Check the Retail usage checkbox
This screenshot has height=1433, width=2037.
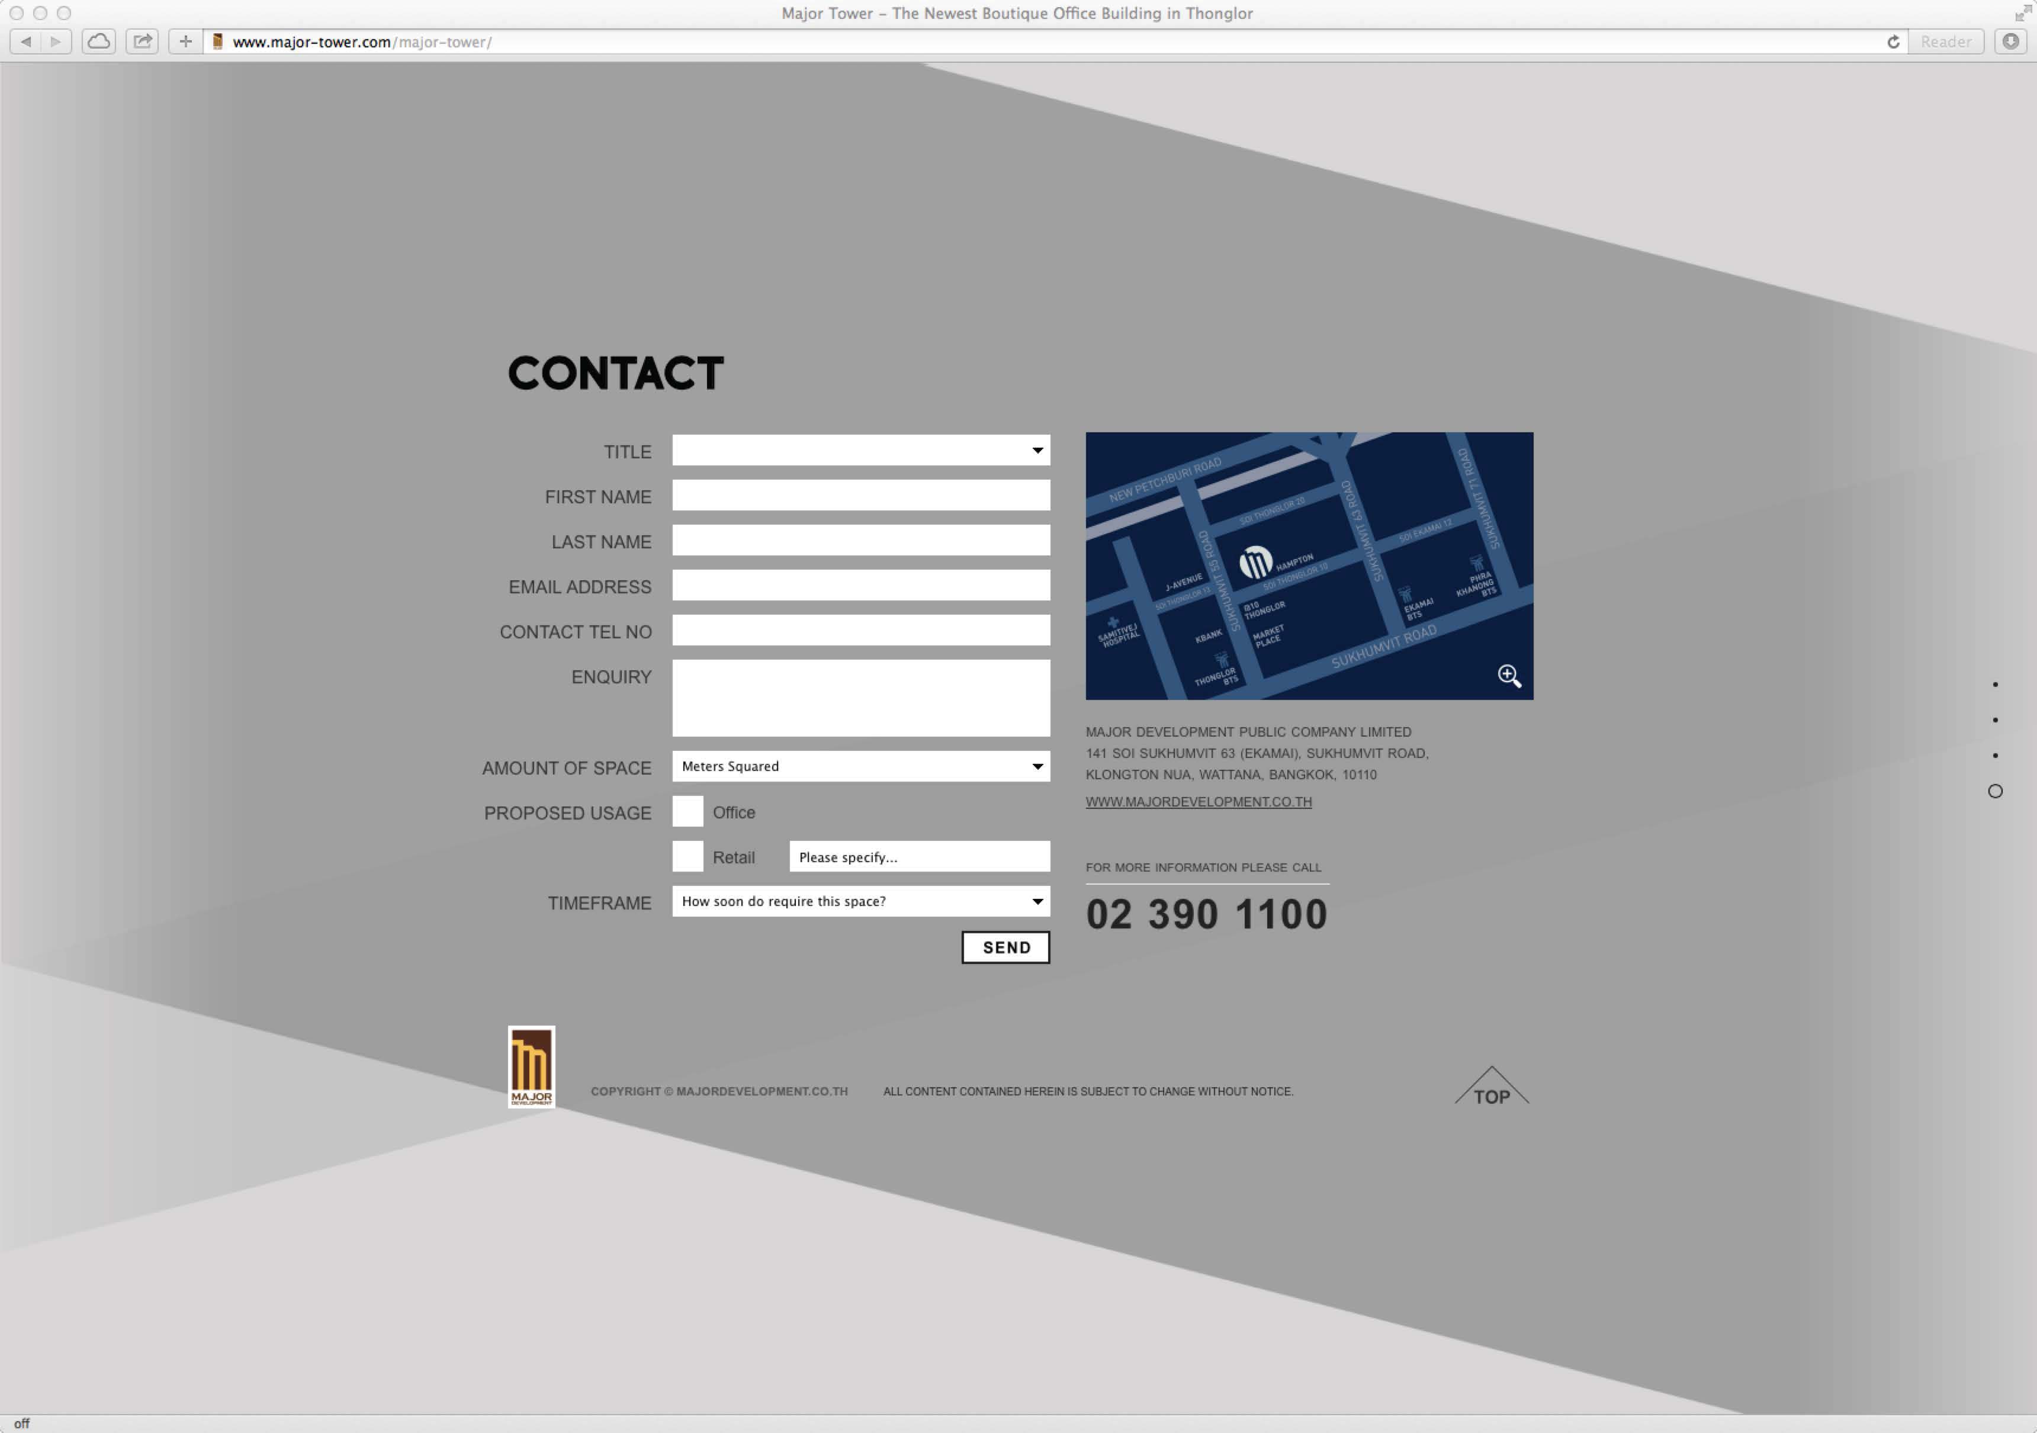click(687, 857)
